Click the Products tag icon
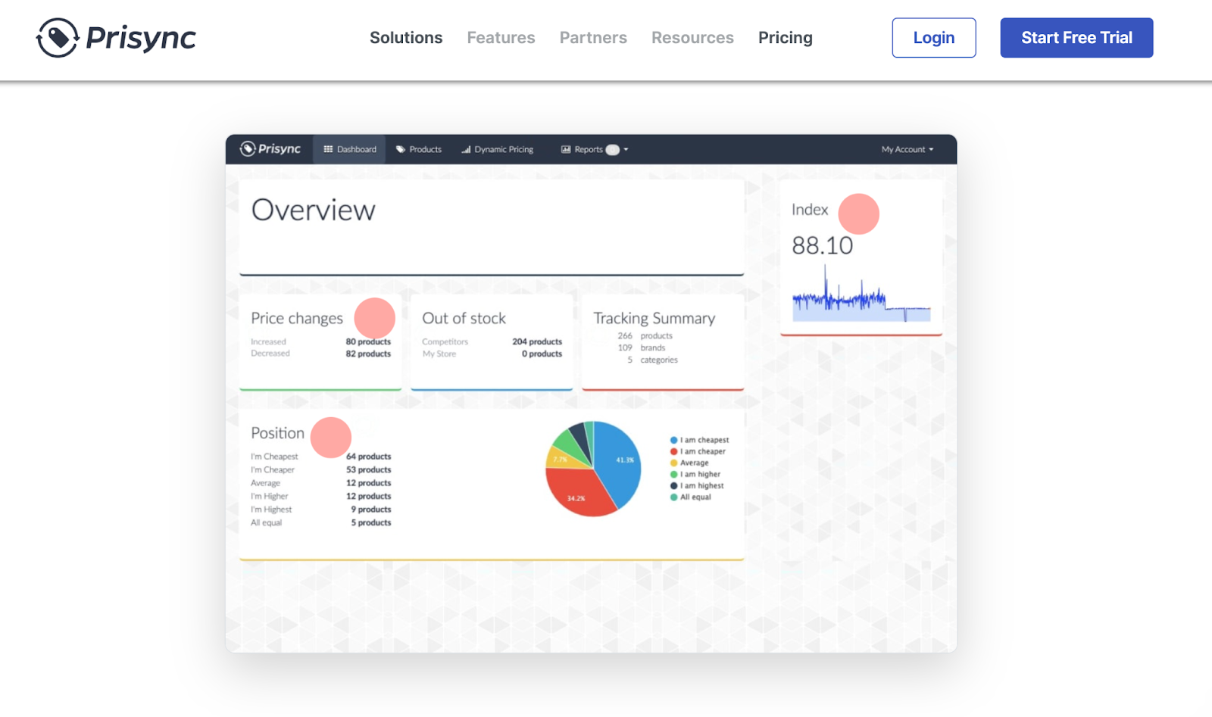This screenshot has width=1212, height=717. [401, 149]
